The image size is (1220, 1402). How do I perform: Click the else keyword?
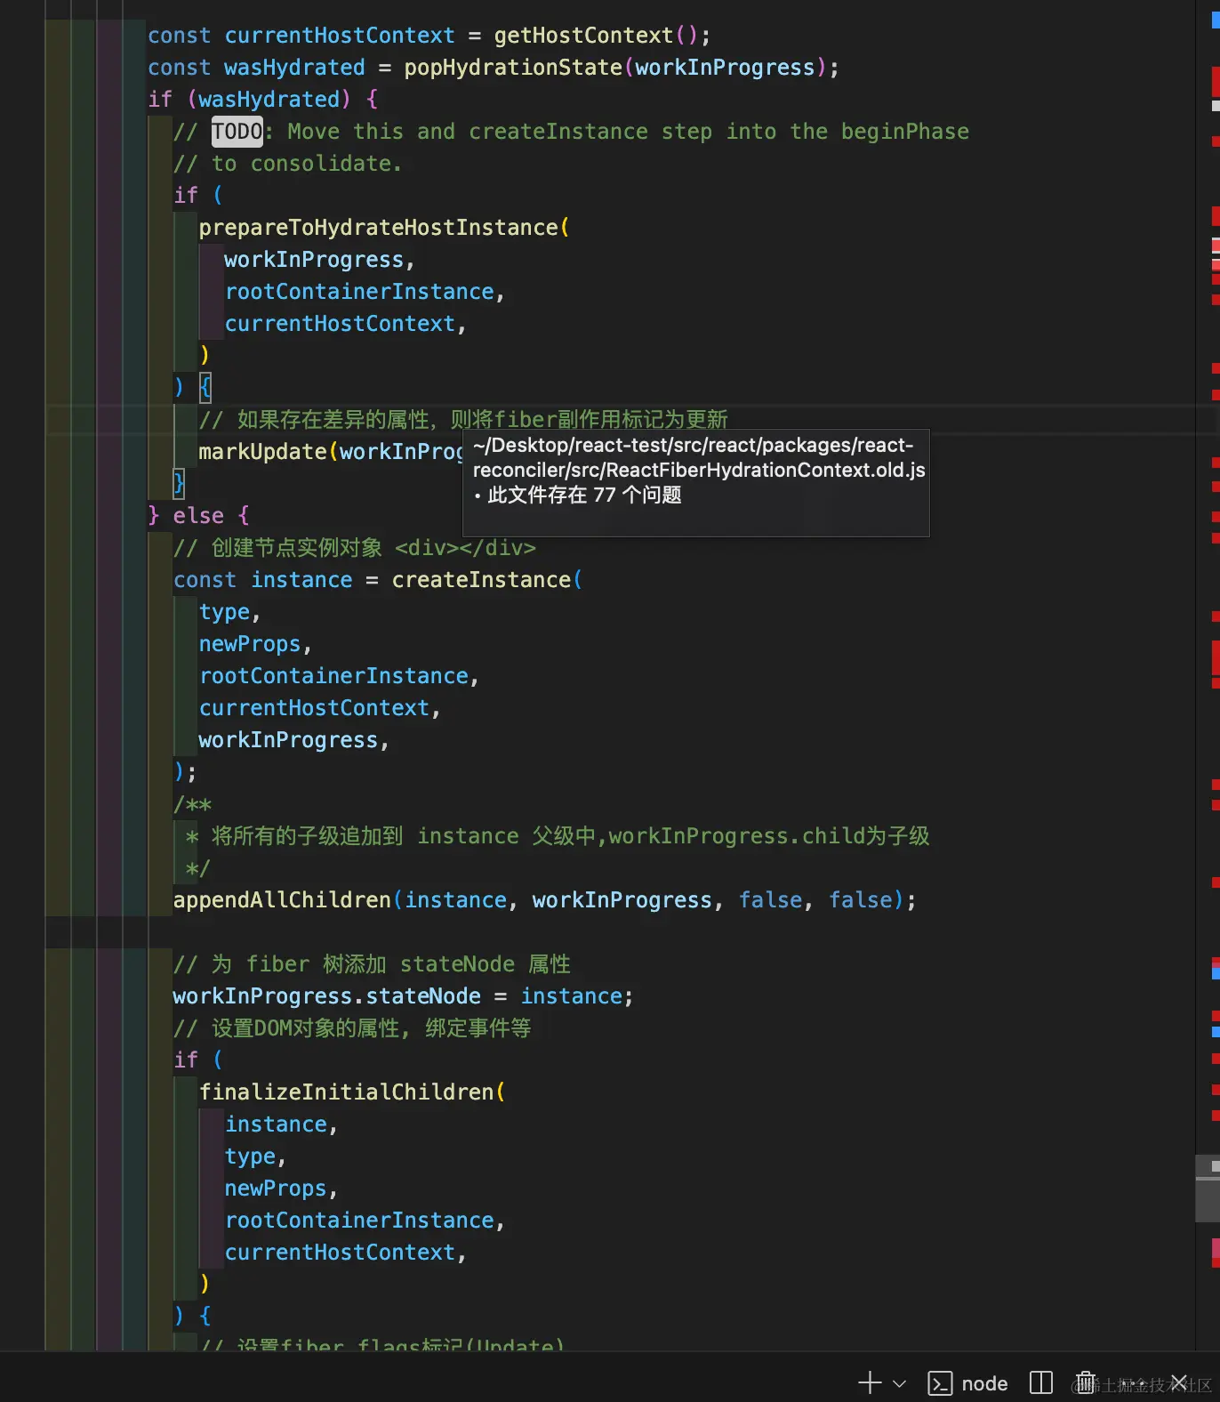[x=198, y=516]
